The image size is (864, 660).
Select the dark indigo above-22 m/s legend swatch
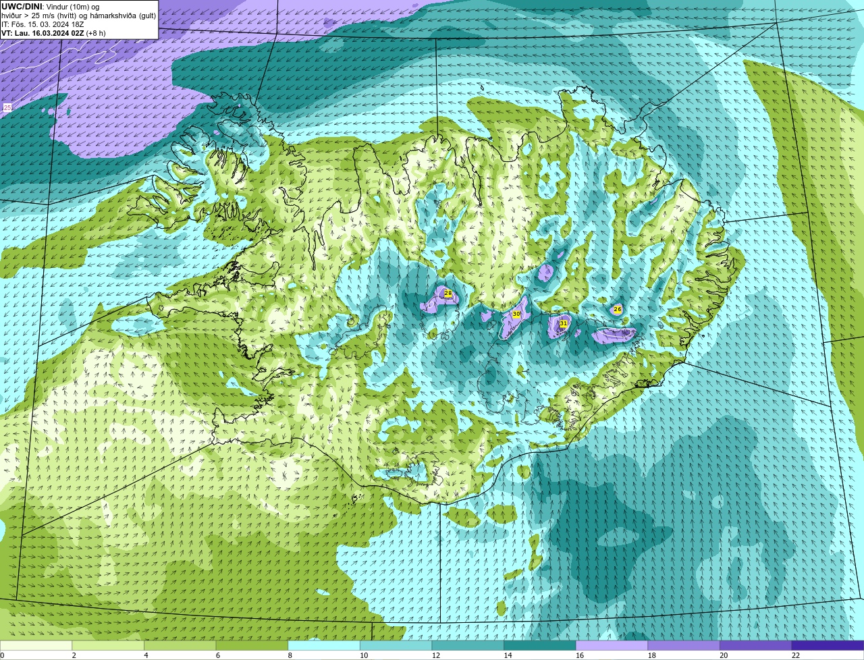pos(828,645)
